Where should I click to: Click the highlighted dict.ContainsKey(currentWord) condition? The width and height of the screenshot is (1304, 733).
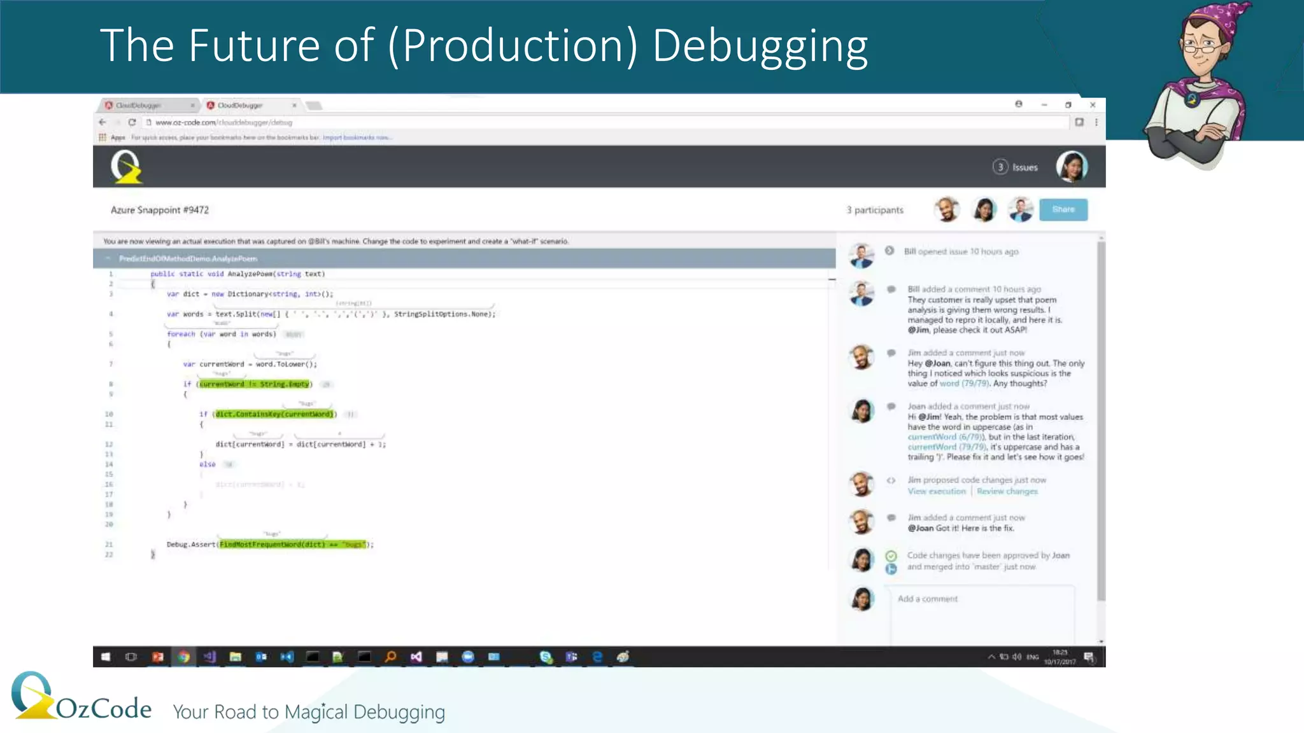(274, 414)
